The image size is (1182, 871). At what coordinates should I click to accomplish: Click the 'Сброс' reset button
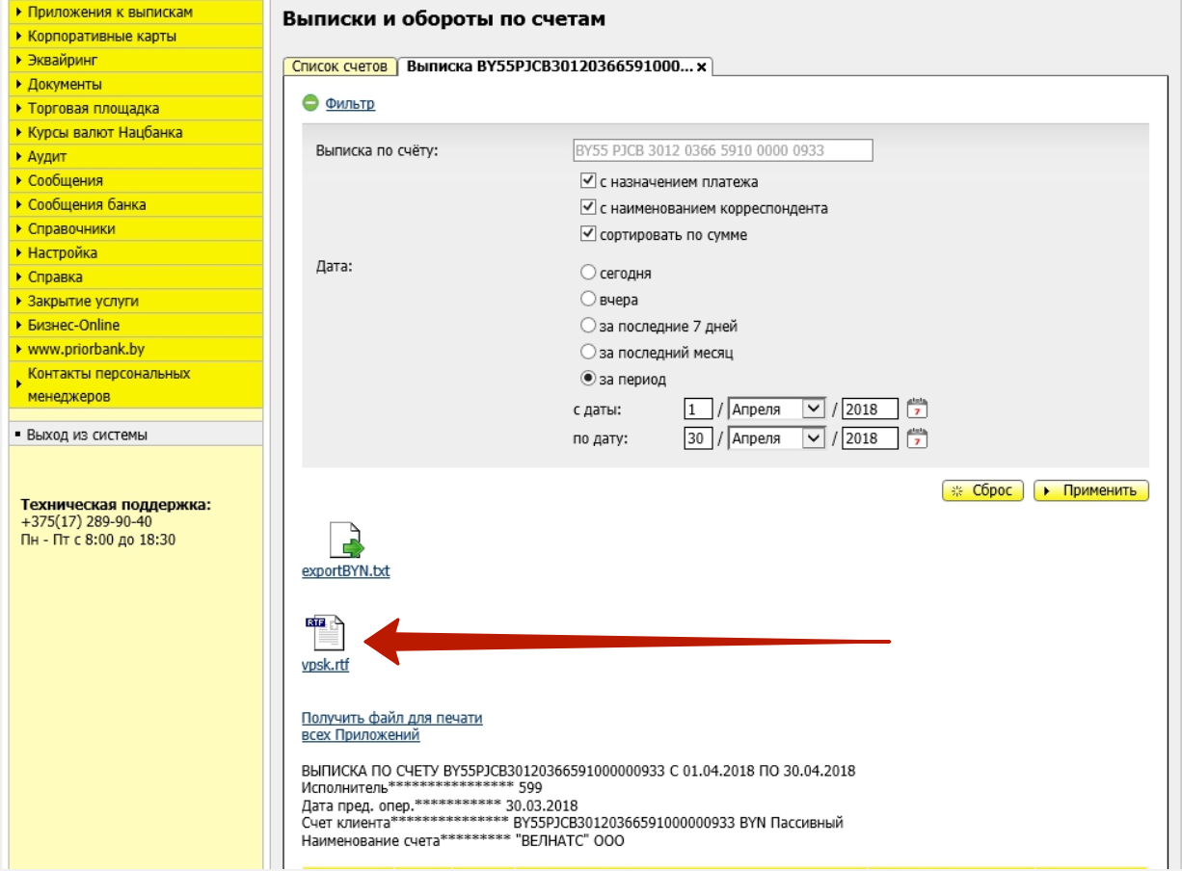[981, 490]
